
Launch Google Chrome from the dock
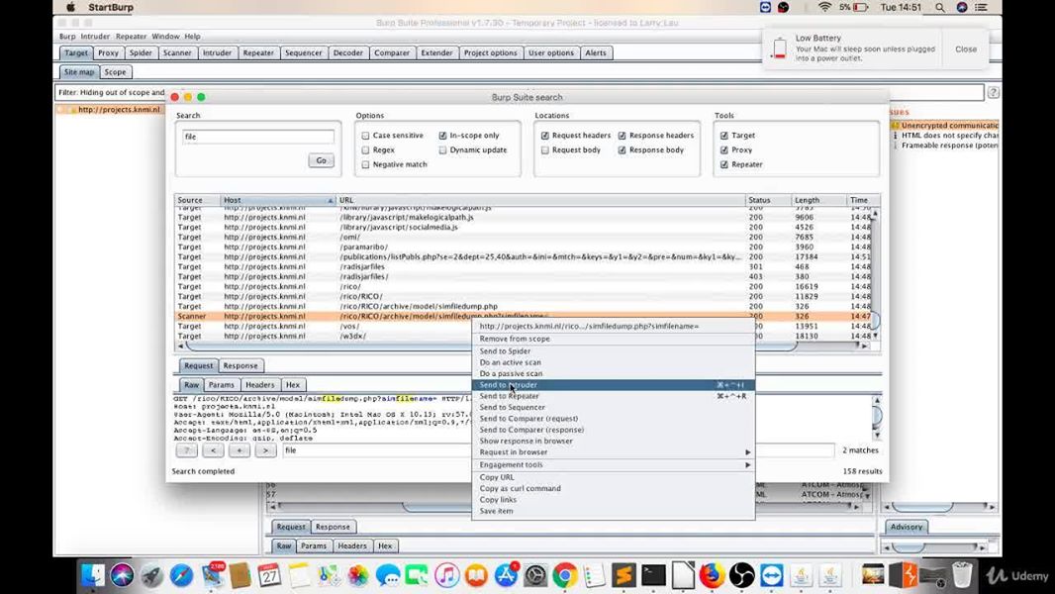pyautogui.click(x=565, y=575)
